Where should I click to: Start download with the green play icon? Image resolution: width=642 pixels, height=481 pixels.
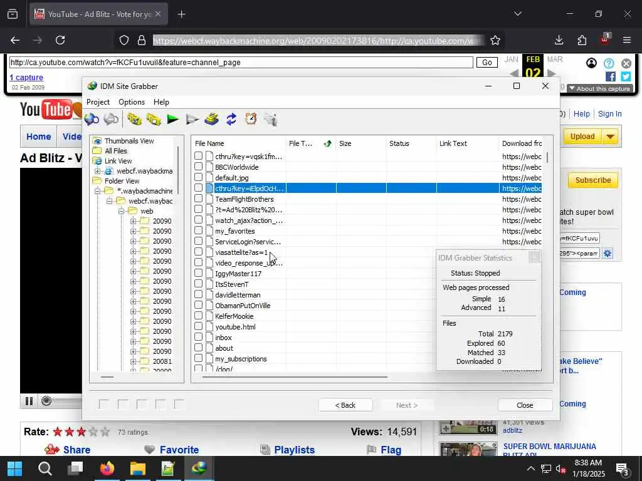pos(173,119)
